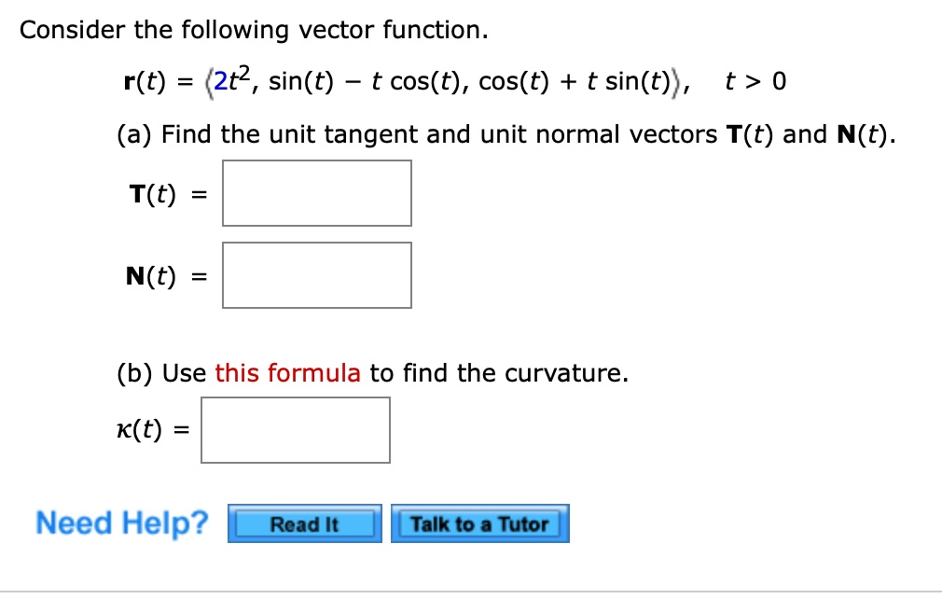The image size is (942, 599).
Task: Click the Need Help? heading
Action: [x=122, y=522]
